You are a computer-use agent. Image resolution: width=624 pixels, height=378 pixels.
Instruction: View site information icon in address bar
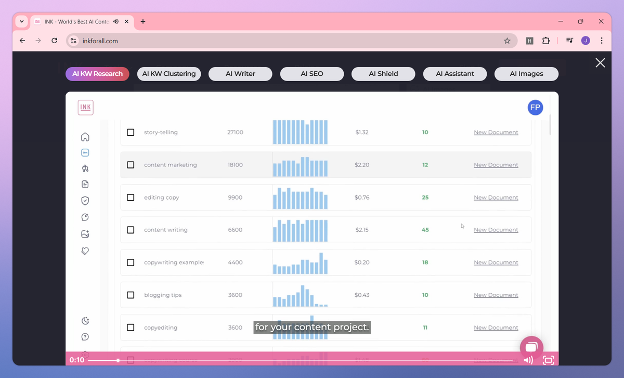point(73,41)
